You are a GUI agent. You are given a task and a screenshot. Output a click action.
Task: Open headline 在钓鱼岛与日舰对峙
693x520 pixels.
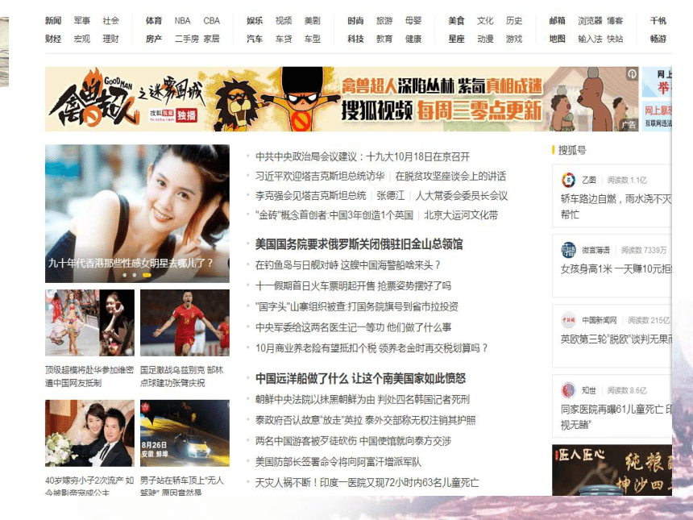pyautogui.click(x=348, y=265)
